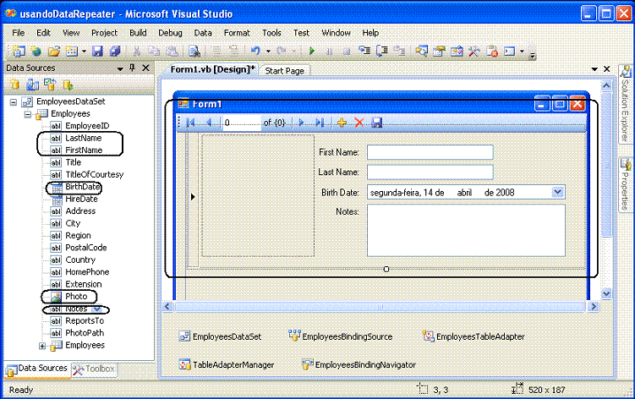This screenshot has height=399, width=635.
Task: Click the yellow Add New plus icon
Action: 342,123
